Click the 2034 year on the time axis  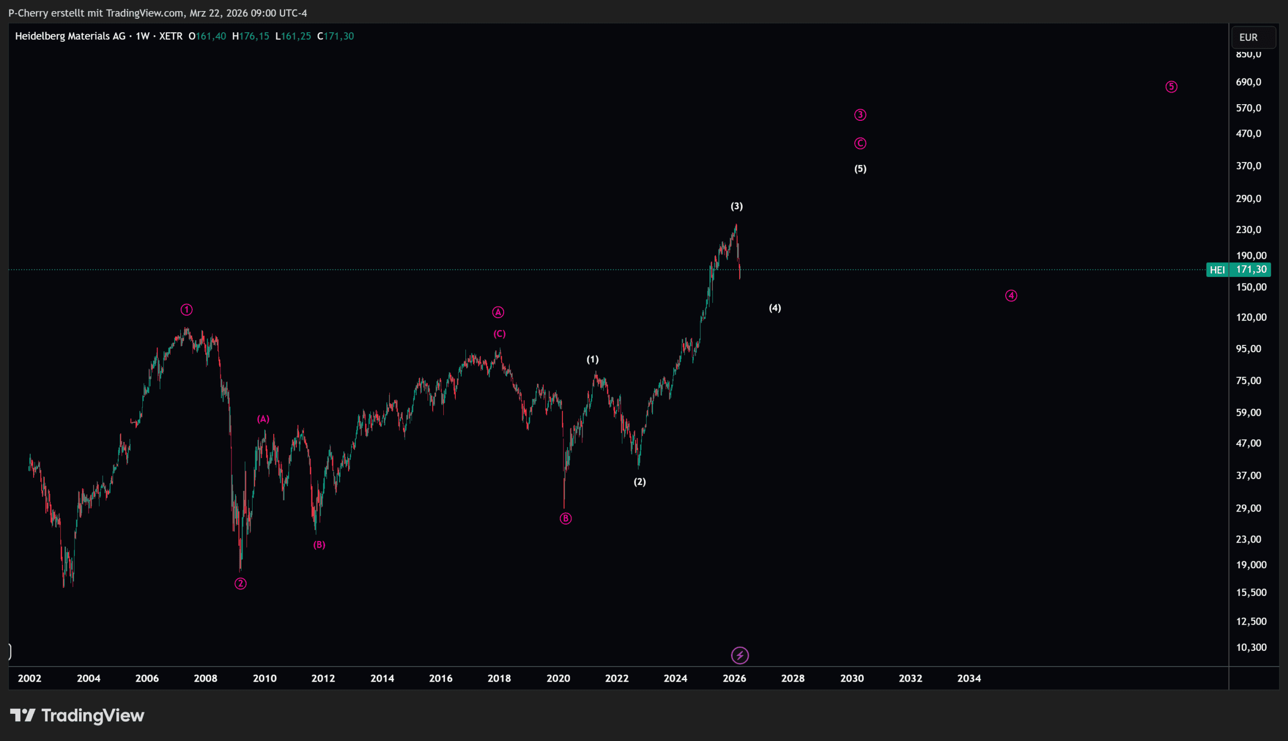click(x=969, y=679)
